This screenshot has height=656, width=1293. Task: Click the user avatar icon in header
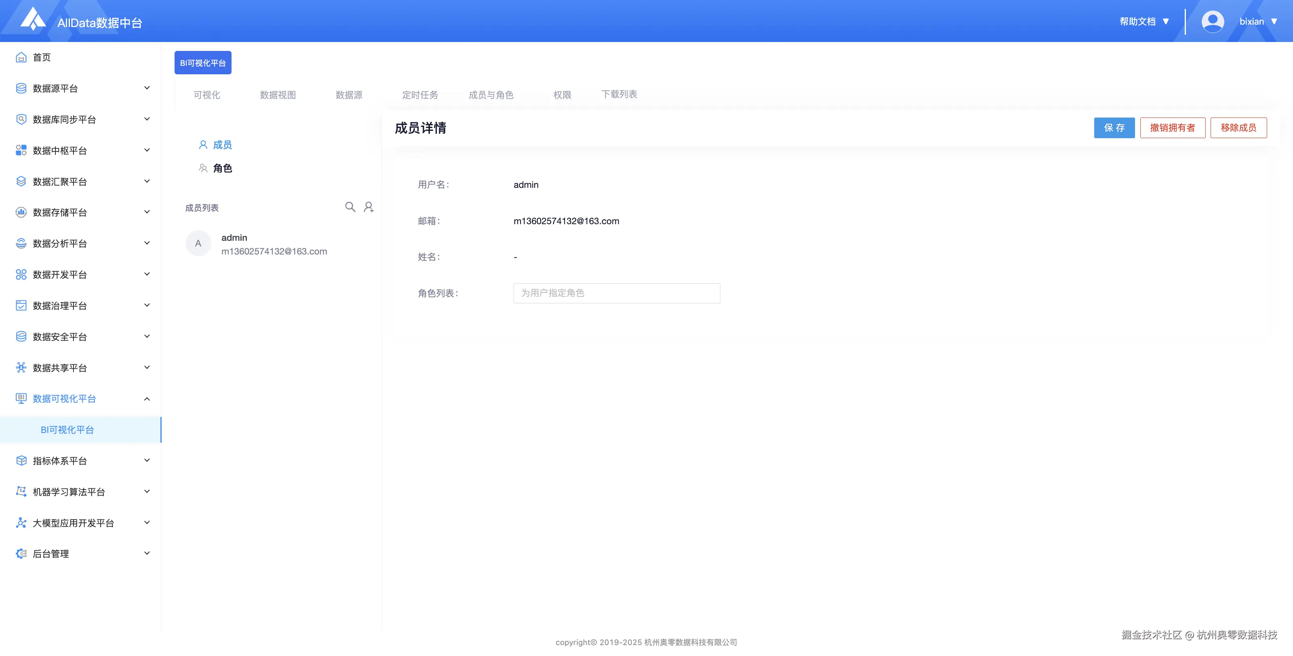1212,21
